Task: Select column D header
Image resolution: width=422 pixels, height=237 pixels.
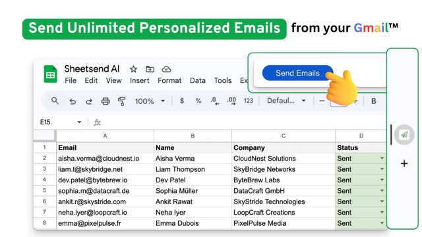Action: pos(361,136)
